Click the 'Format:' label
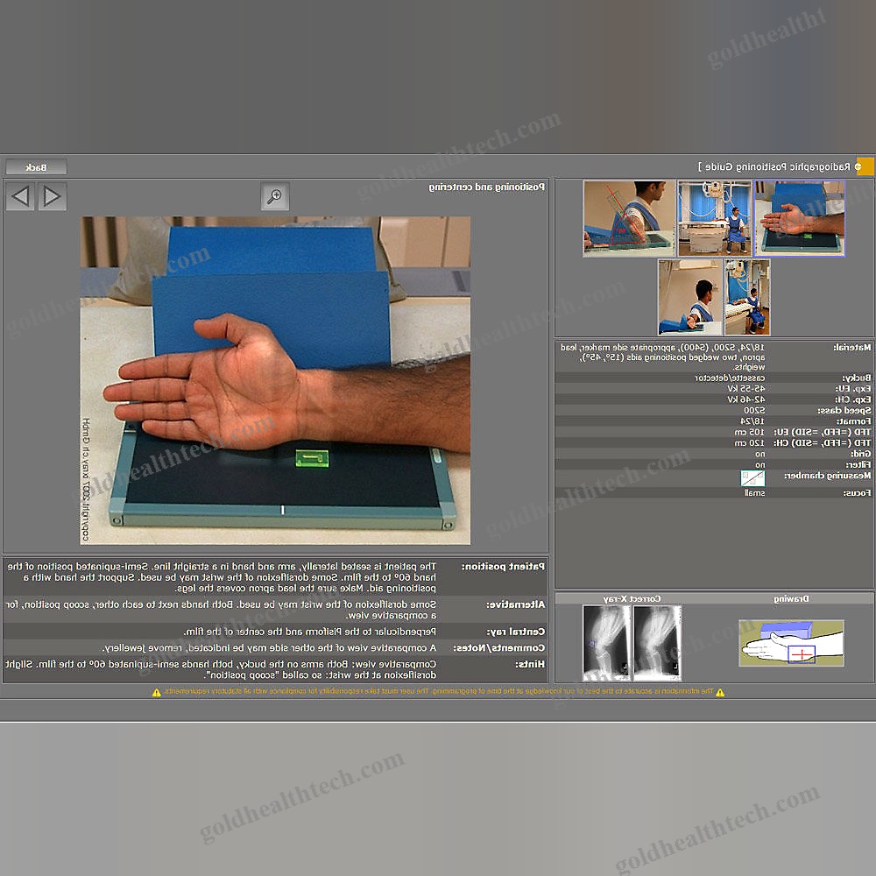Viewport: 876px width, 876px height. pyautogui.click(x=853, y=421)
